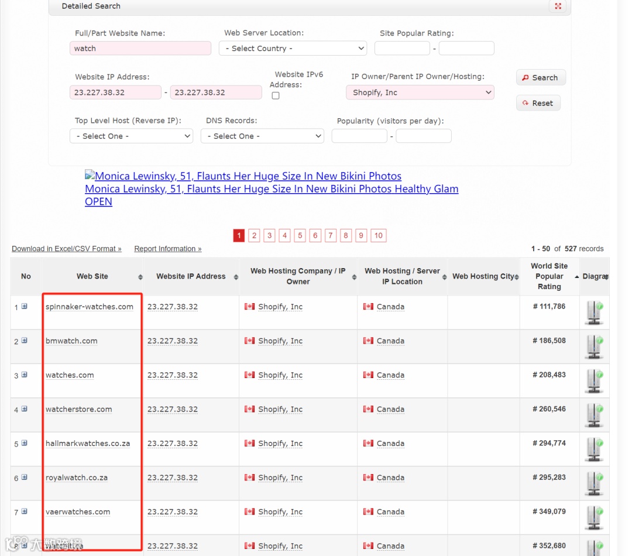Focus the minimum Site Popular Rating field

402,49
